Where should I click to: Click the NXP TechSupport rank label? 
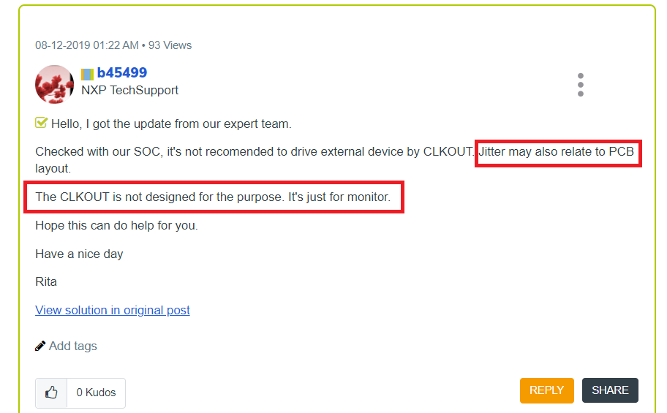(x=129, y=90)
